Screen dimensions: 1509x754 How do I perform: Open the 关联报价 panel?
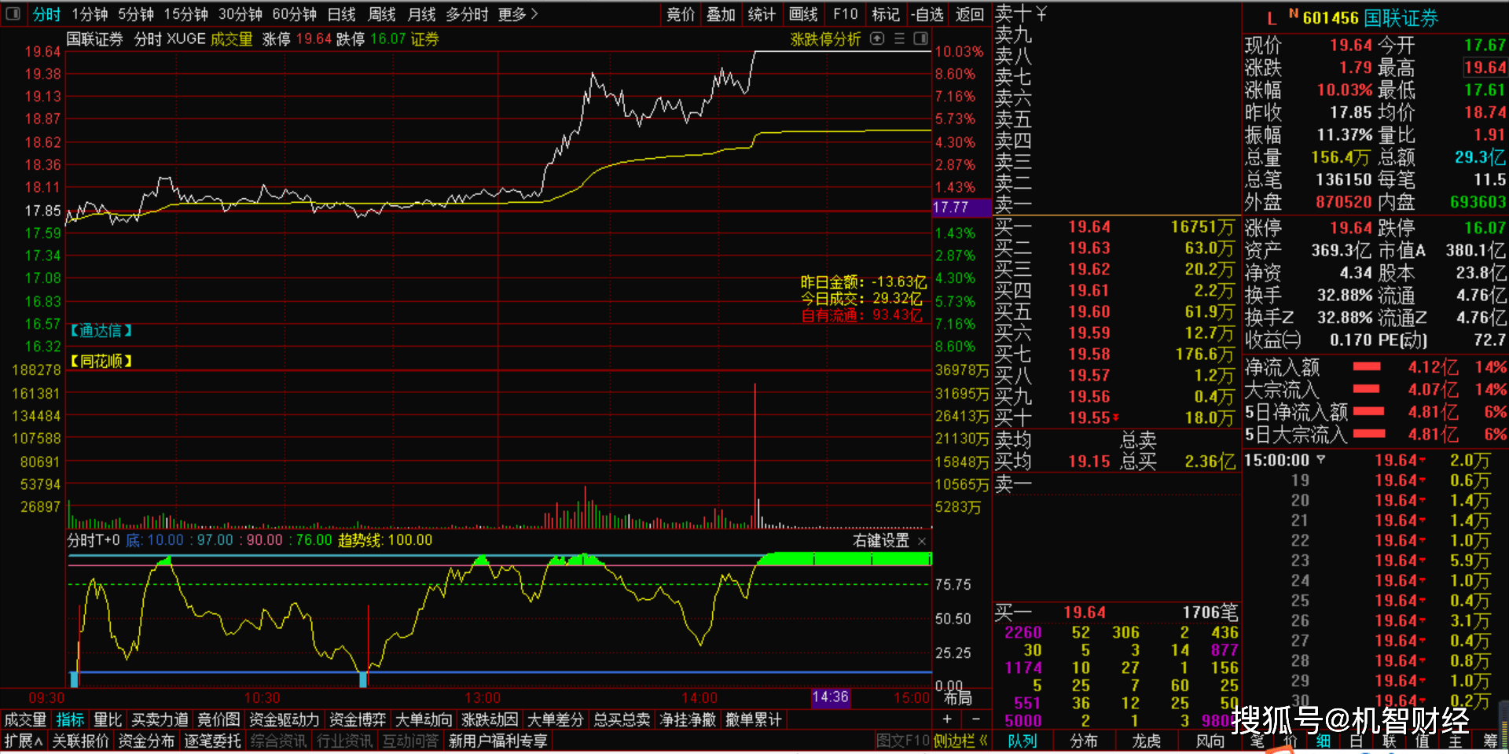[80, 741]
